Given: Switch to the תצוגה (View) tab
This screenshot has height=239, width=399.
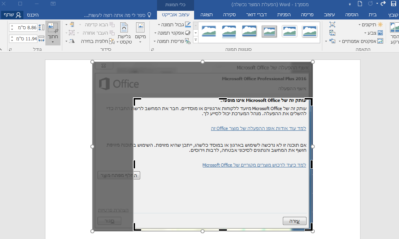Looking at the screenshot, I should (x=206, y=15).
